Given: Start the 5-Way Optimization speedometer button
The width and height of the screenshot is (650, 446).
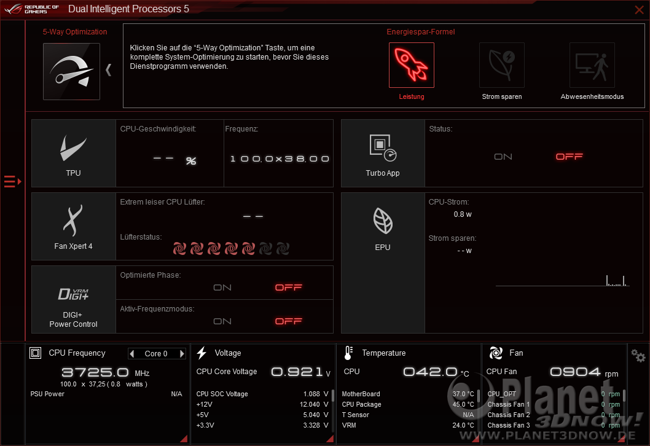Looking at the screenshot, I should [71, 71].
